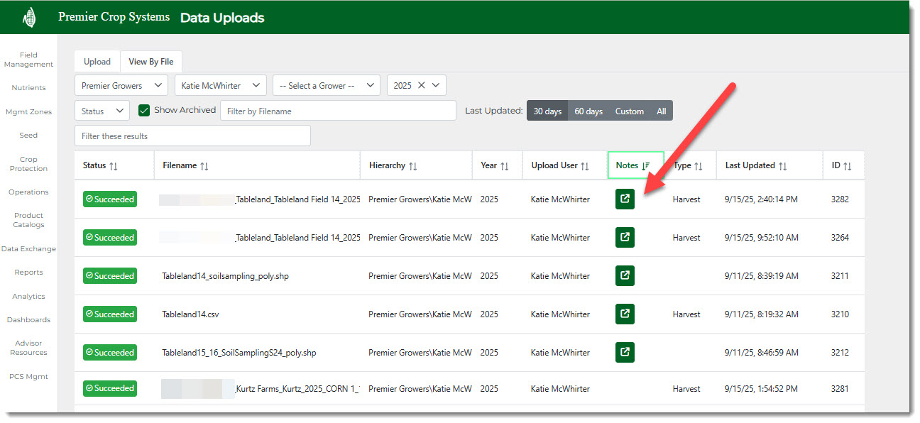Sort table by Upload User column arrows
Viewport: 920px width, 423px height.
(585, 166)
